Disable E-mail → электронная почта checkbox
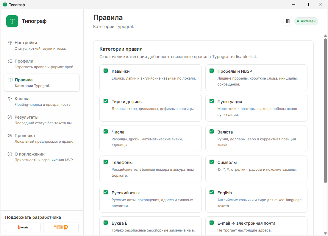The image size is (328, 236). [212, 223]
